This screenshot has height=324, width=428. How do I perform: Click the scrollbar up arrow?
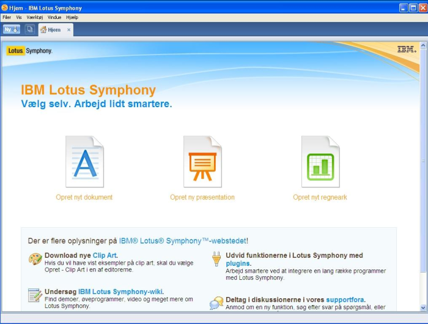pyautogui.click(x=423, y=45)
